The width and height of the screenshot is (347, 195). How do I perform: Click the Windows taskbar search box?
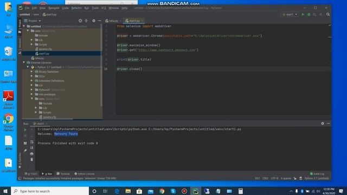pos(50,191)
